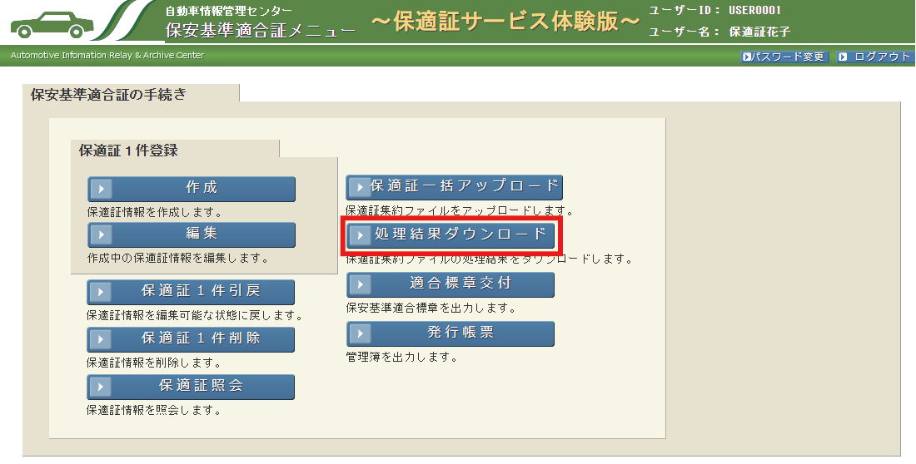Click the arrow icon beside パスワード変更
The height and width of the screenshot is (464, 916).
tap(747, 57)
